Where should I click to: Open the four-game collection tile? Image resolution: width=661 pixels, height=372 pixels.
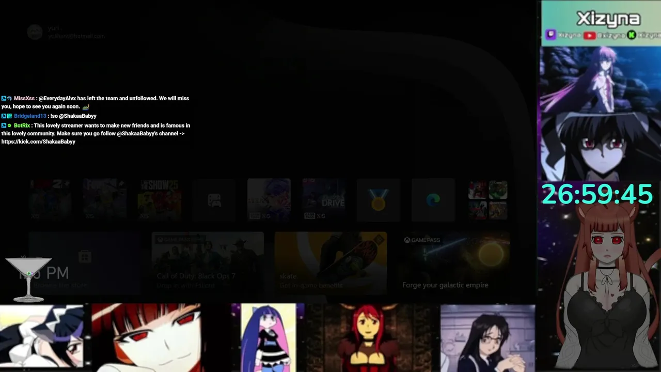[487, 199]
